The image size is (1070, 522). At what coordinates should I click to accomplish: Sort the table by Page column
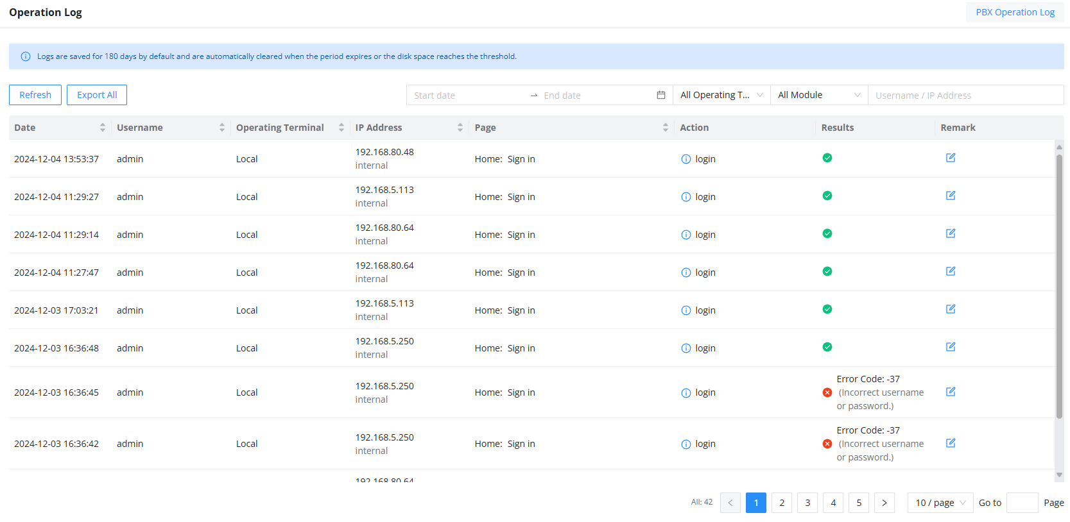point(665,128)
